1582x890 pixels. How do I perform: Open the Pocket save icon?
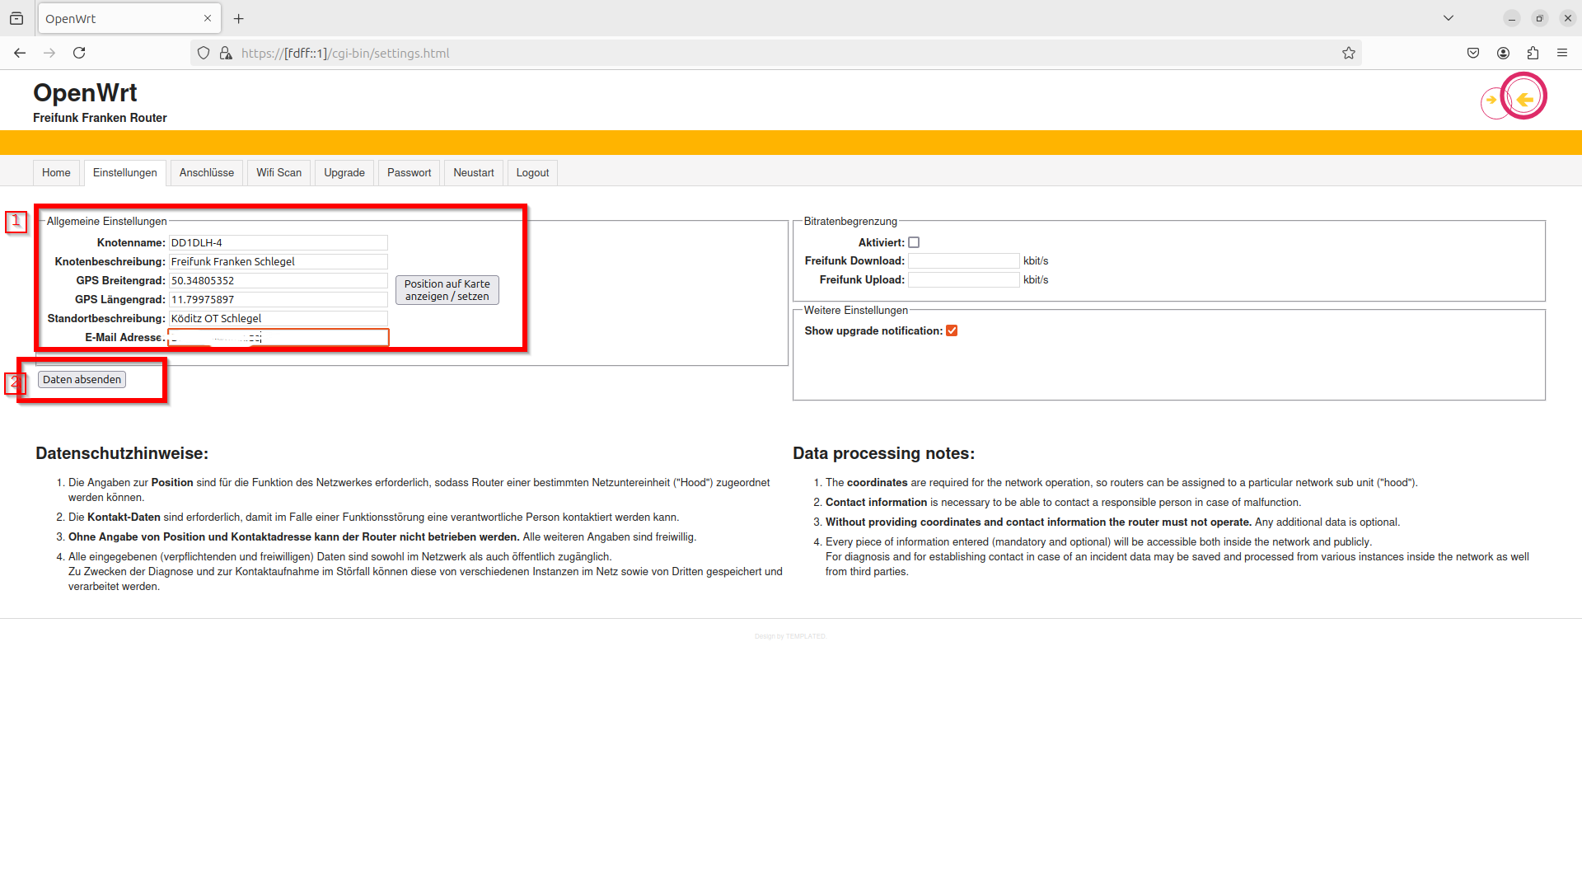point(1473,53)
